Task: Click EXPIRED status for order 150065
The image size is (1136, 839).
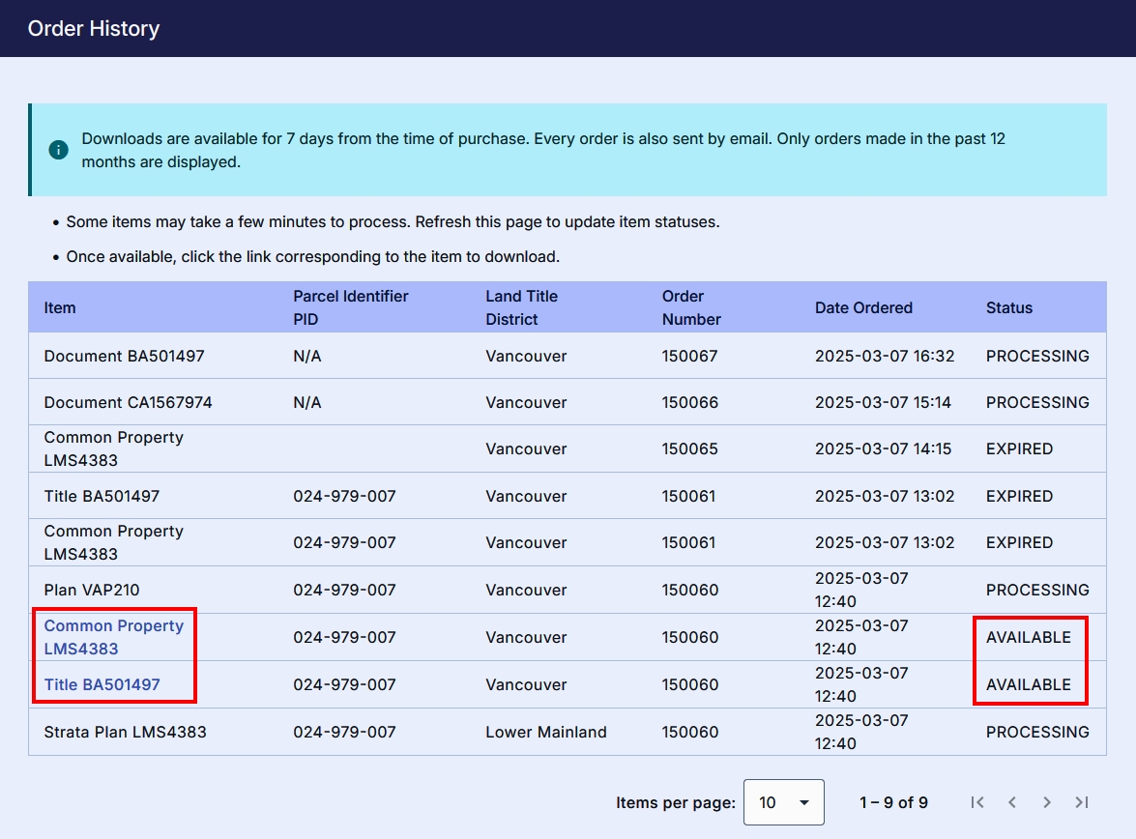Action: tap(1019, 448)
